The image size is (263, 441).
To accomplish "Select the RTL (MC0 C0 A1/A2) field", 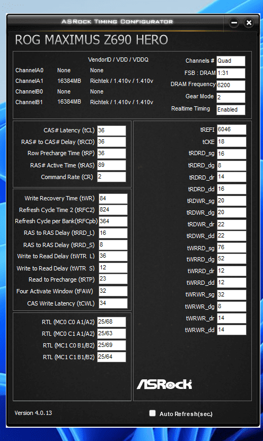I will click(111, 322).
